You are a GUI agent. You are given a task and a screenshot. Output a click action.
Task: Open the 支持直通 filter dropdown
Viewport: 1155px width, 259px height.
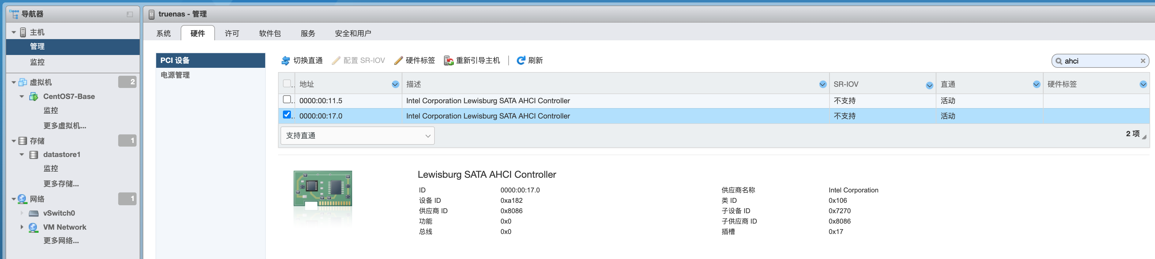pos(357,136)
